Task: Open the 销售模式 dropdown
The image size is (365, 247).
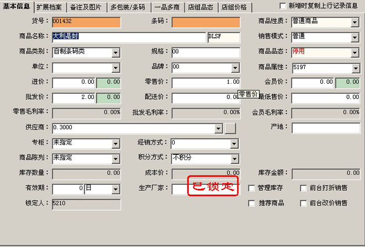Action: (354, 37)
